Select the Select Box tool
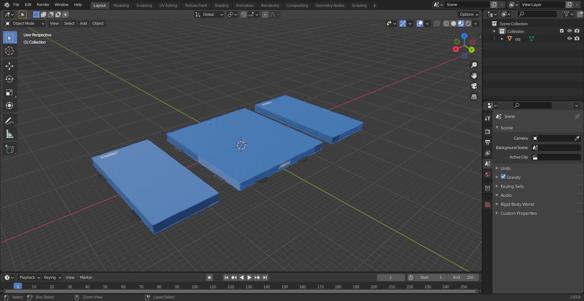 9,38
